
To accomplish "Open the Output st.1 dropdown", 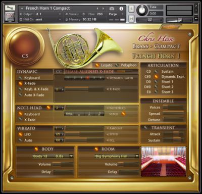I will point(40,14).
